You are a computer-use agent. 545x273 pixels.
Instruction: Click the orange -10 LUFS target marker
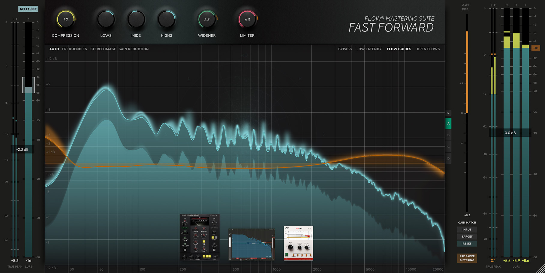point(536,48)
